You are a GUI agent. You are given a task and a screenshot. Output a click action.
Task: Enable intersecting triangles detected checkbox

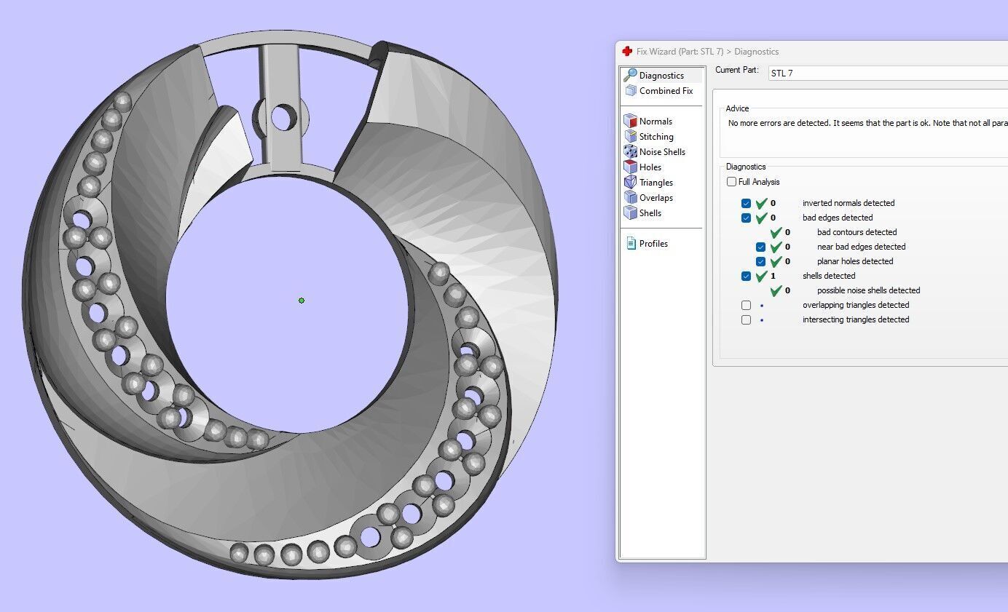click(746, 320)
